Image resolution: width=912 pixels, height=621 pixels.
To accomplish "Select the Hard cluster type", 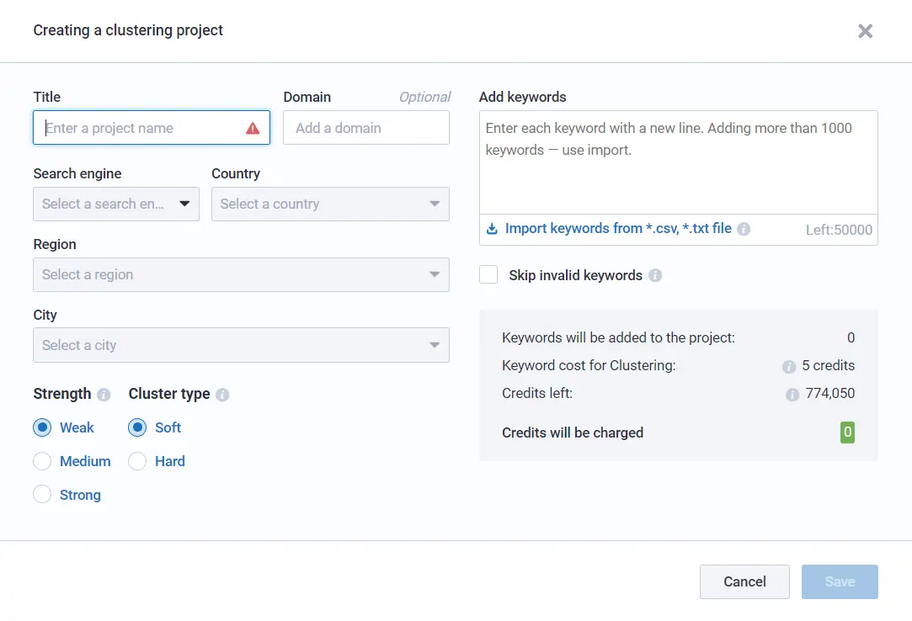I will 137,461.
